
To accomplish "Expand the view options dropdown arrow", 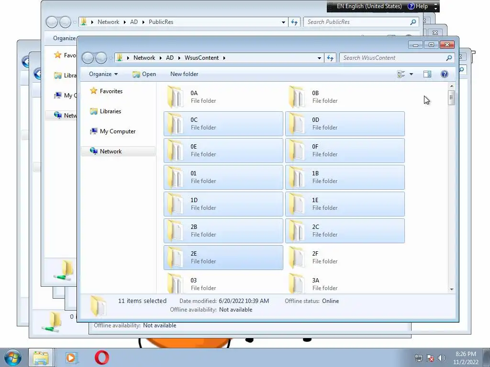I will click(x=411, y=74).
